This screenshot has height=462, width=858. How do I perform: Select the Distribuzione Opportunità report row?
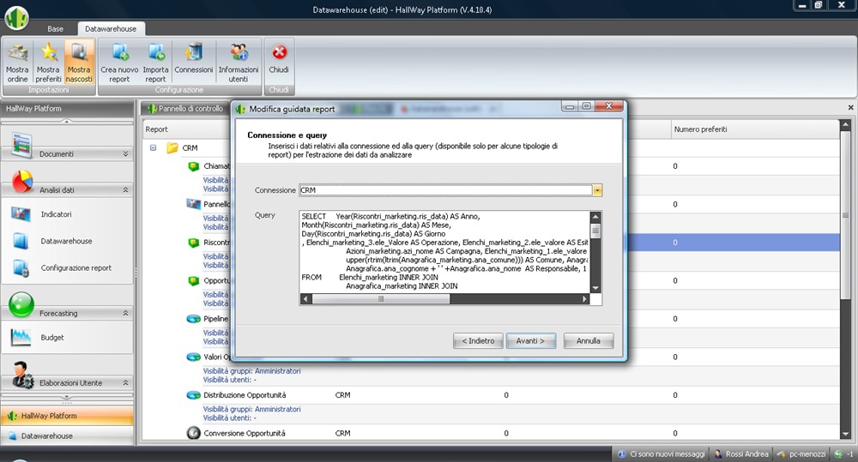tap(490, 395)
